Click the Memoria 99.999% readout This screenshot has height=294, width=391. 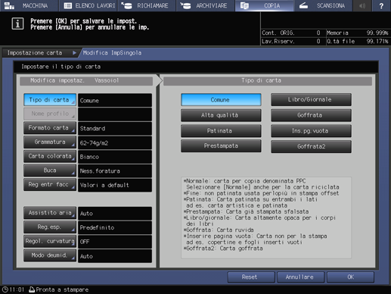coord(358,33)
